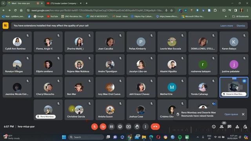Screen dimensions: 251x141
Task: Open Opera browser from the taskbar
Action: [158, 137]
